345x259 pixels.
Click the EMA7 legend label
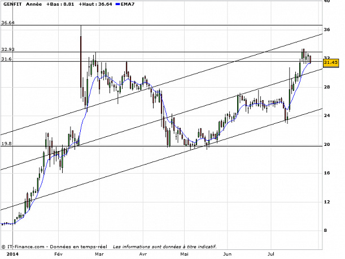tap(128, 4)
